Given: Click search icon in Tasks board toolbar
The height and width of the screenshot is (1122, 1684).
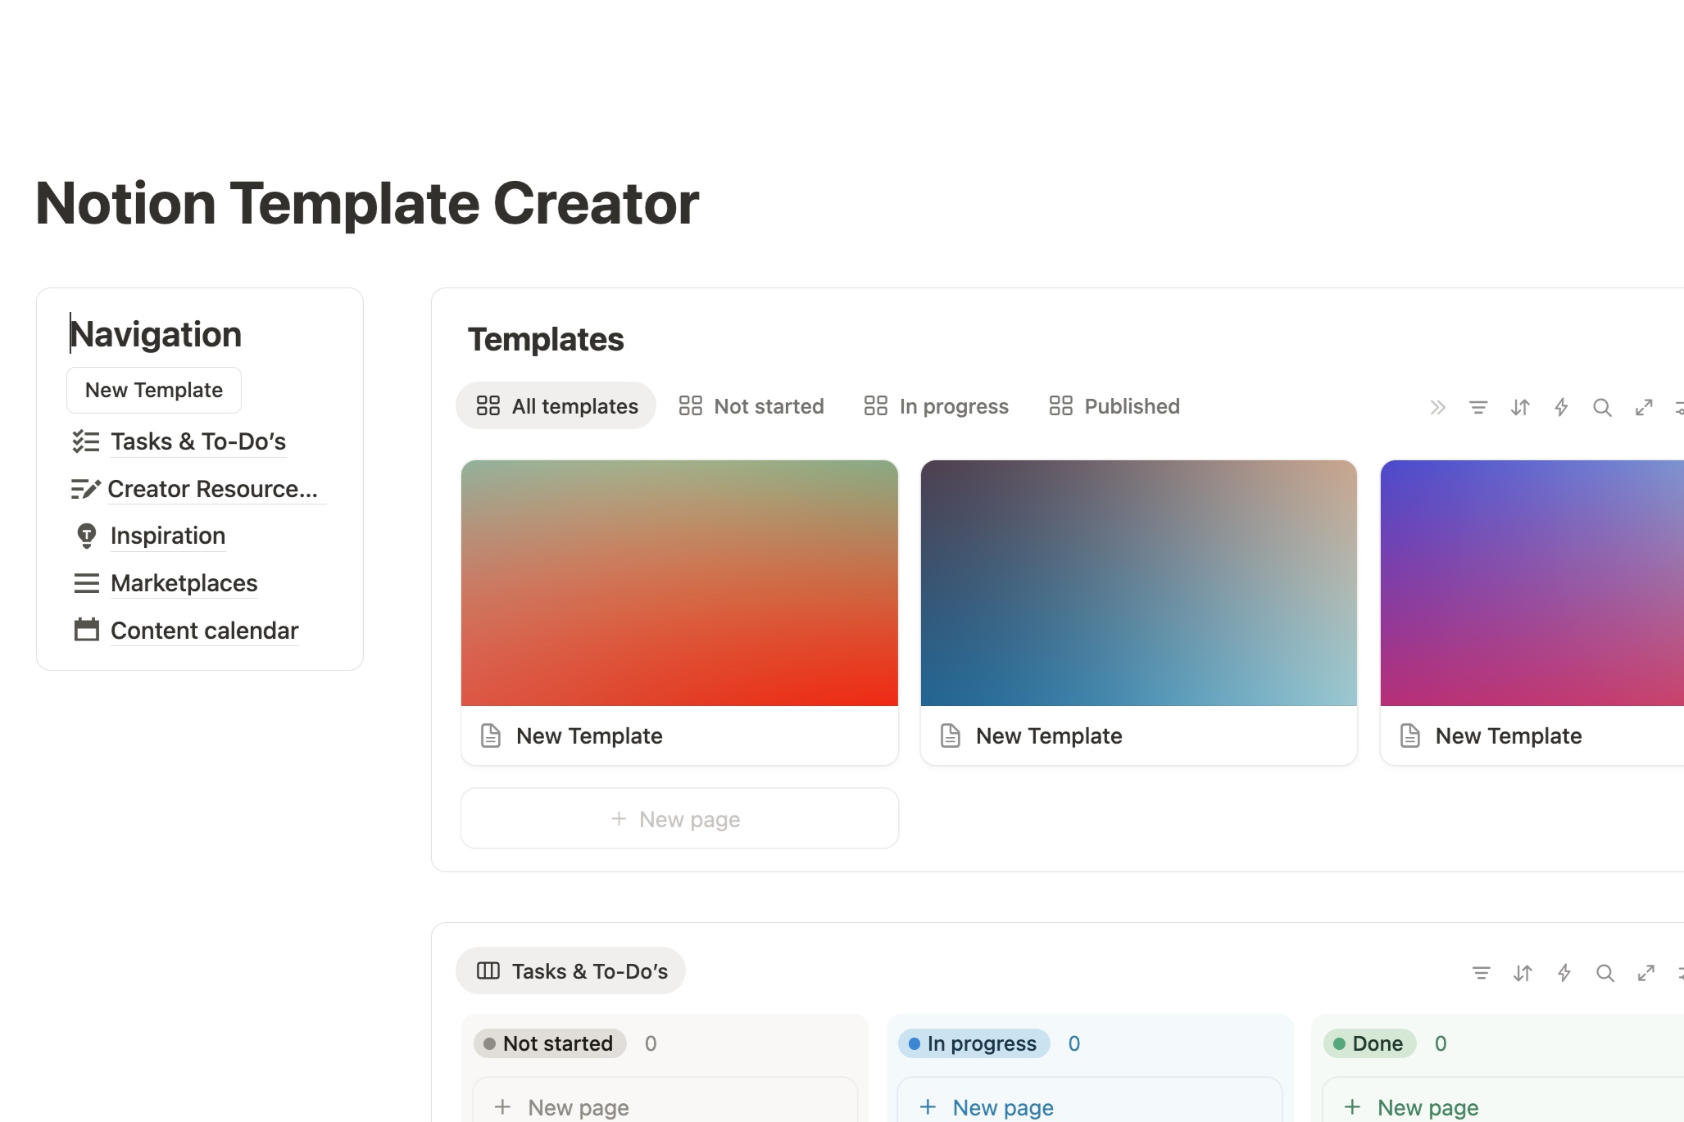Looking at the screenshot, I should (1605, 972).
